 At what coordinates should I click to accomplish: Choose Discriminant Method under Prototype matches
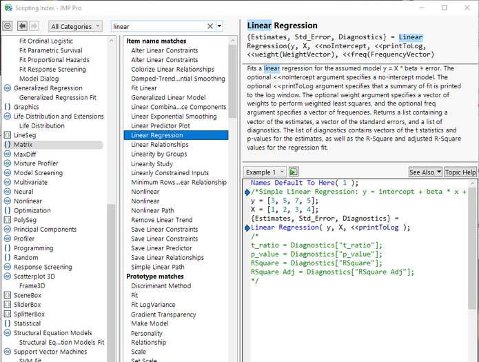click(x=161, y=285)
